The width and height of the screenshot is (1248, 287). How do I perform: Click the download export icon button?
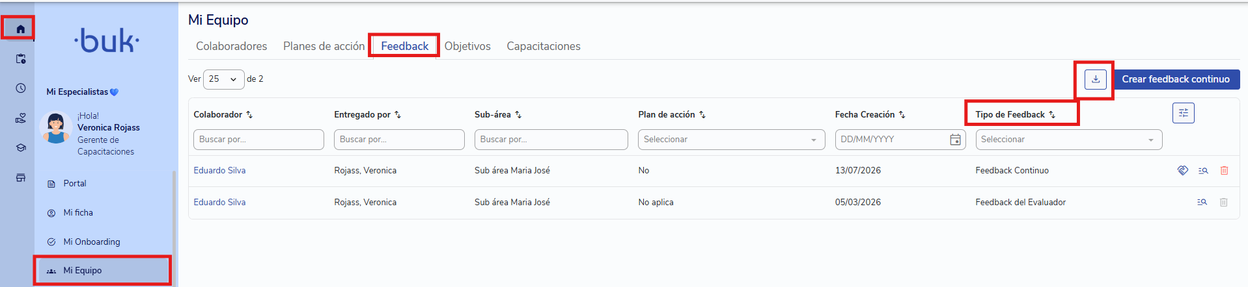(x=1096, y=79)
